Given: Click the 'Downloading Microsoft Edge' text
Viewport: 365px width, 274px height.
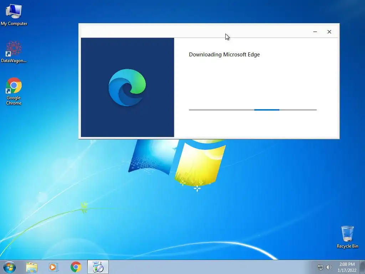Looking at the screenshot, I should pyautogui.click(x=224, y=55).
